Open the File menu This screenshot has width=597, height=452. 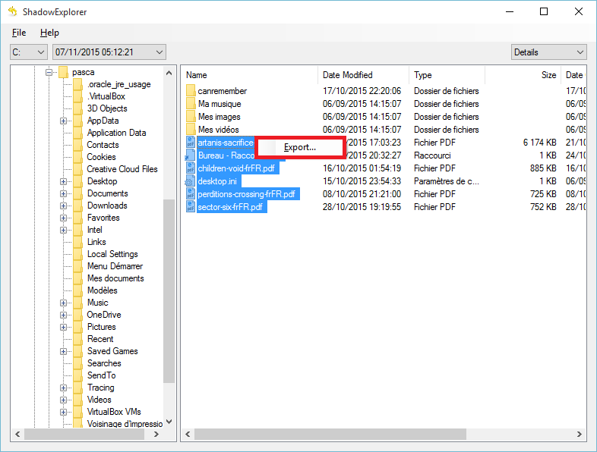point(19,33)
